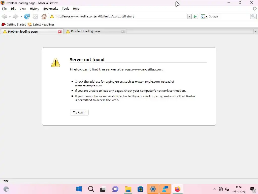The image size is (258, 194).
Task: Click the Google search input box
Action: [x=229, y=16]
